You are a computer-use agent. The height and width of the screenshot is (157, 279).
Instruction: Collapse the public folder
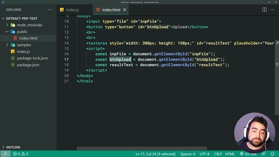(x=7, y=32)
